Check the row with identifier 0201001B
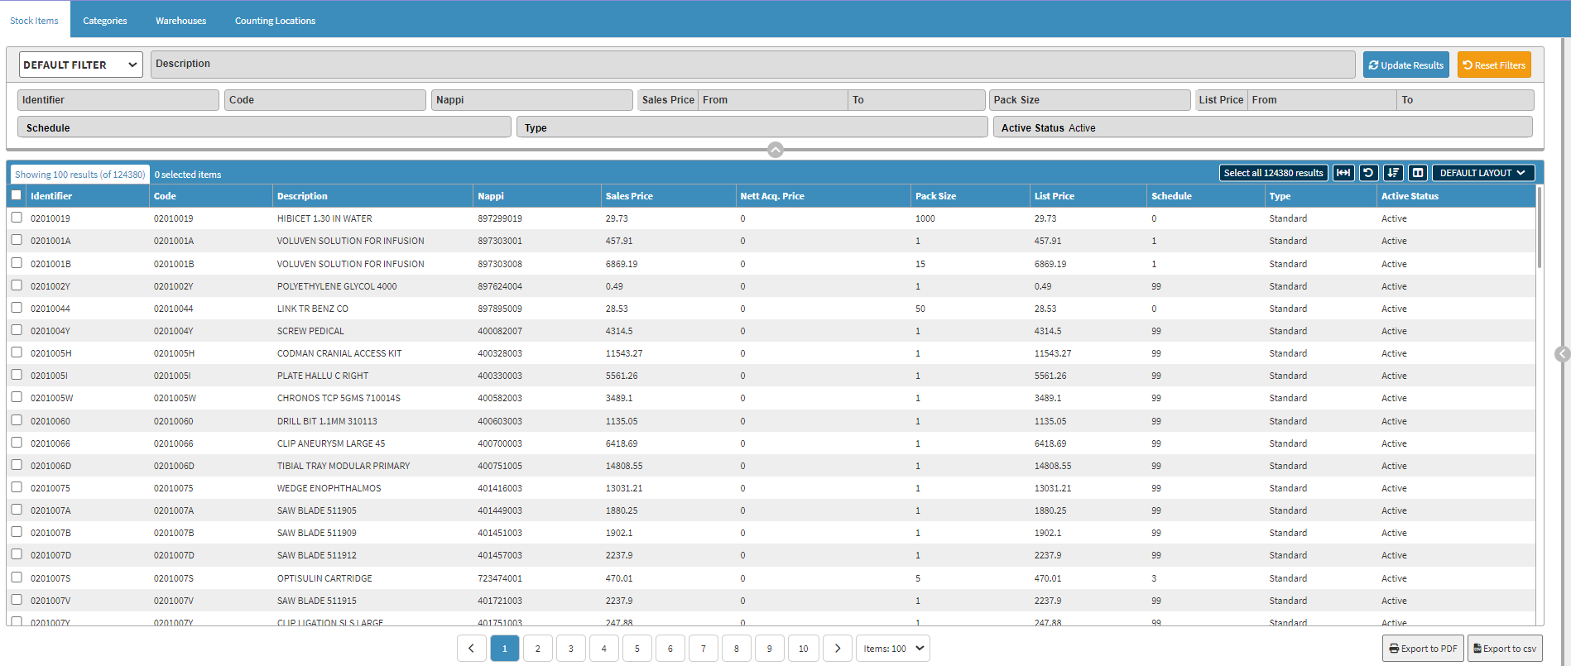This screenshot has height=666, width=1571. (17, 263)
